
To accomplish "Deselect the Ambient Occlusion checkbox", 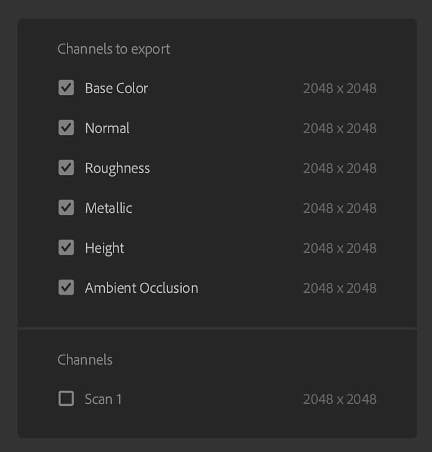I will point(66,288).
